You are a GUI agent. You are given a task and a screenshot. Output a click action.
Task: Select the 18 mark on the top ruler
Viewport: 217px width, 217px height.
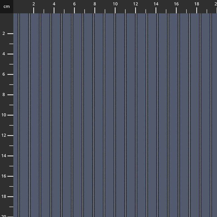(x=197, y=4)
